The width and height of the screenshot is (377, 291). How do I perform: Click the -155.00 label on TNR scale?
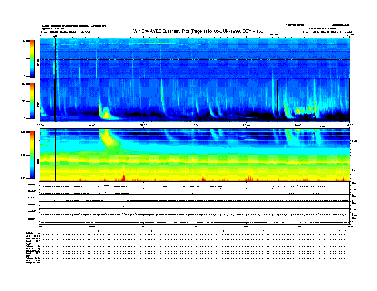25,178
